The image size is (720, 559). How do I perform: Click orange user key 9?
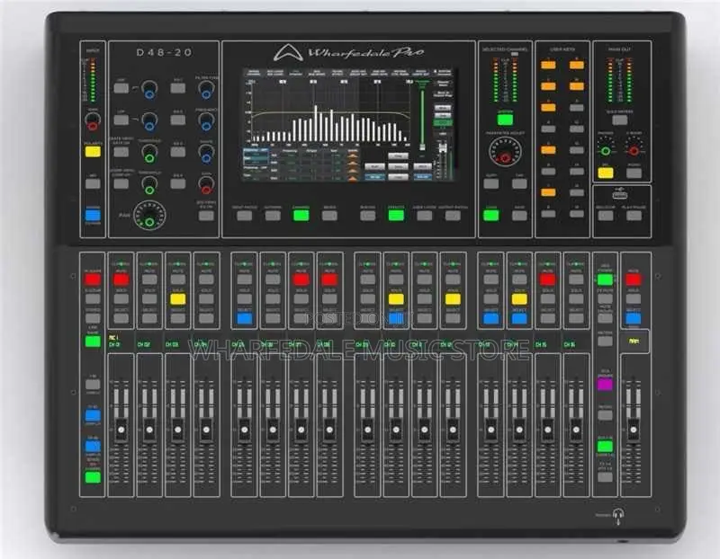click(577, 65)
